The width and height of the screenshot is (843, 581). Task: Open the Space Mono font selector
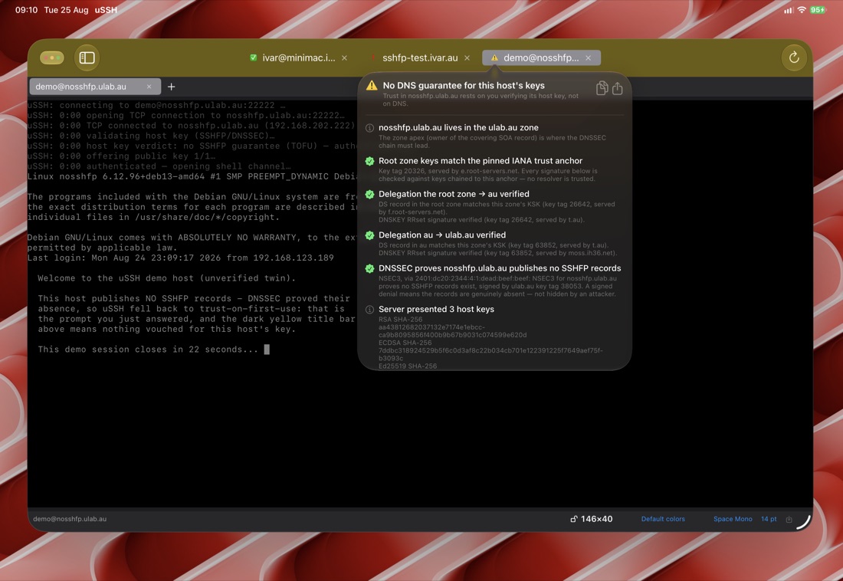tap(732, 519)
